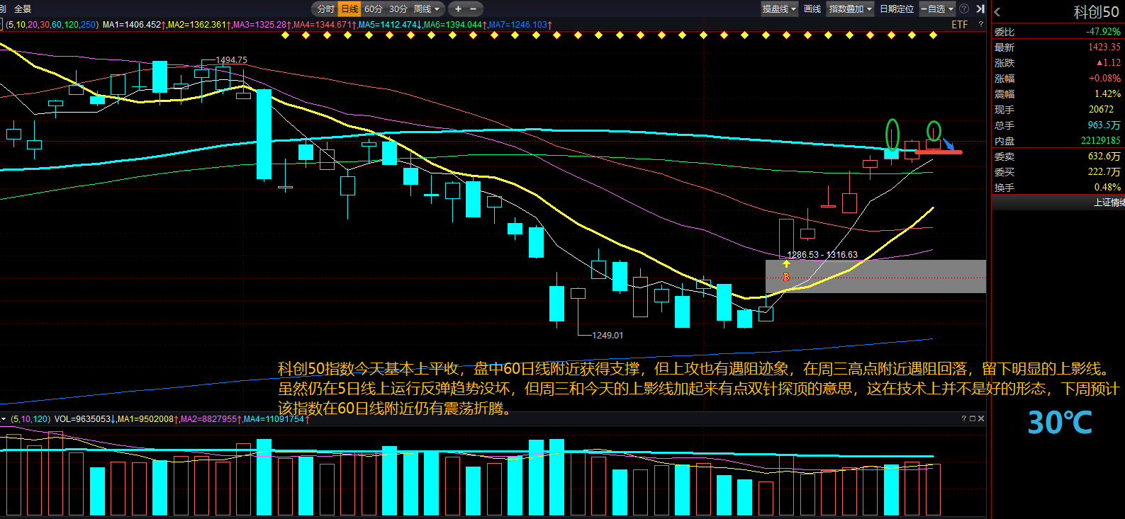Screen dimensions: 1125x519
Task: Switch to 分时 intraday view
Action: point(325,9)
